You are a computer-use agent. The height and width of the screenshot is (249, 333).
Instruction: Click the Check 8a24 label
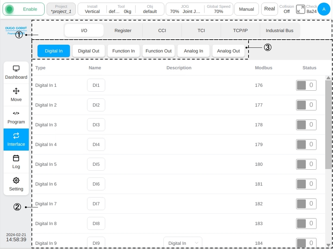(312, 9)
